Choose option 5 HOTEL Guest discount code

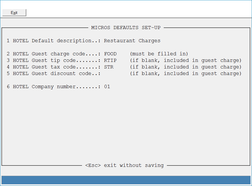tap(53, 74)
